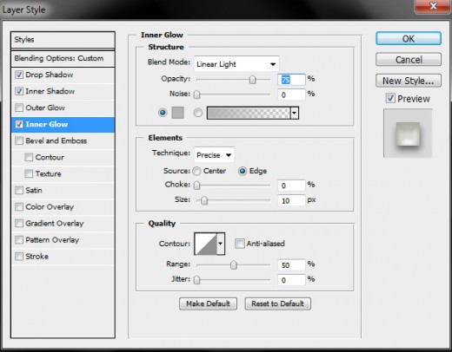Viewport: 452px width, 352px height.
Task: Open the Blend Mode Linear Light dropdown
Action: [236, 64]
